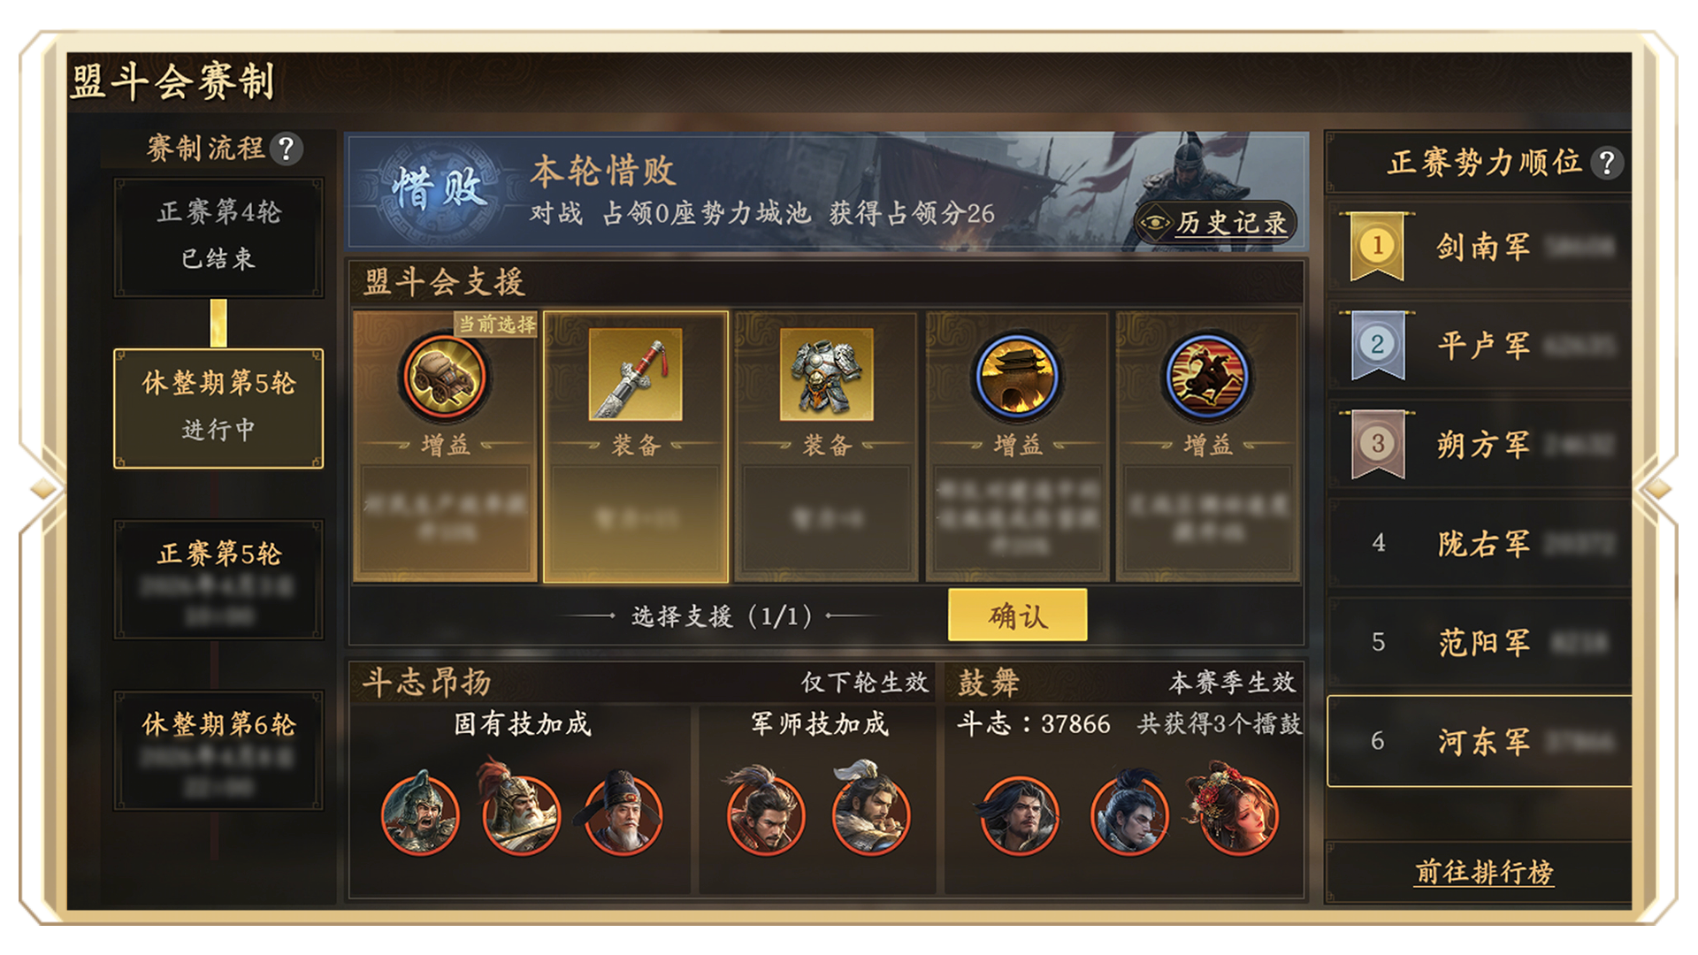Open the 休整期第6轮 stage entry
This screenshot has height=955, width=1698.
click(218, 749)
